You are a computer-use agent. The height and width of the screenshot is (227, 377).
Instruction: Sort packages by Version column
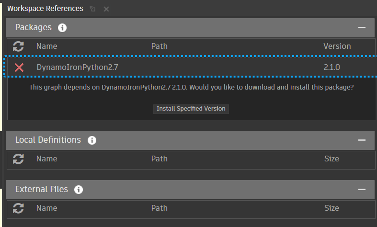337,46
